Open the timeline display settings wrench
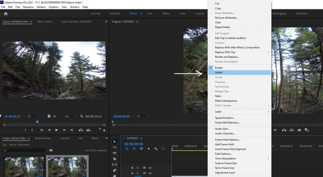The image size is (323, 177). click(156, 149)
